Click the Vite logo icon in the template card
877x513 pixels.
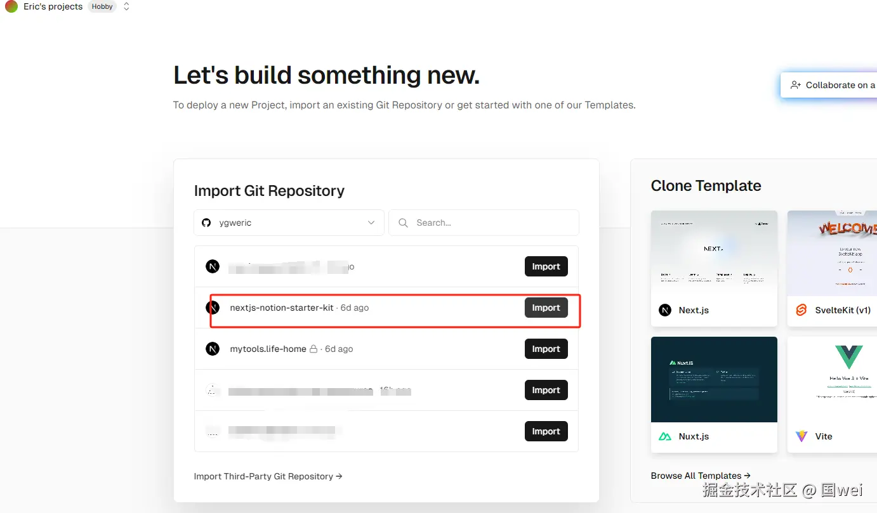pyautogui.click(x=801, y=436)
